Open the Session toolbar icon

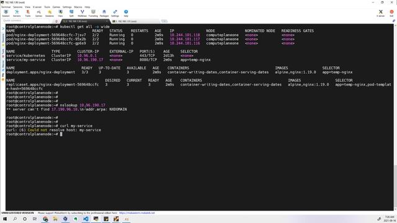tap(6, 14)
